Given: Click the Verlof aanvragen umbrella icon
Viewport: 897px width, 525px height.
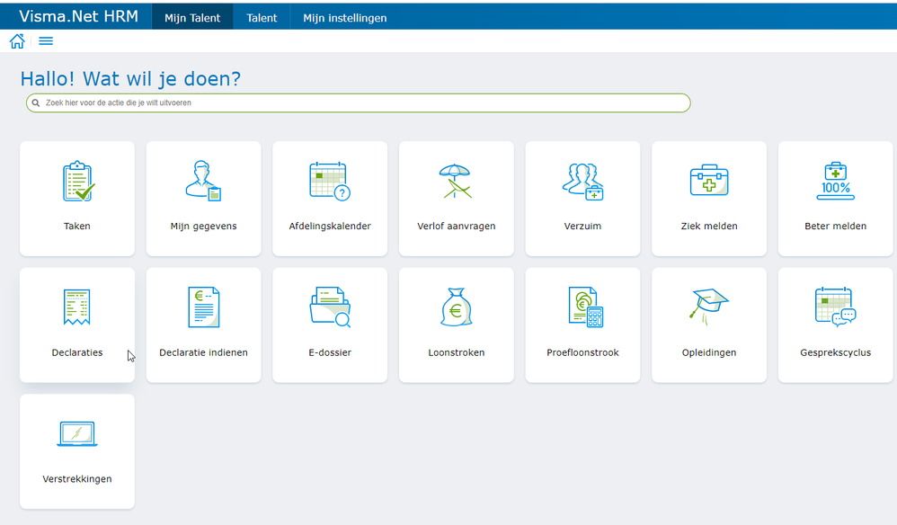Looking at the screenshot, I should pos(456,182).
